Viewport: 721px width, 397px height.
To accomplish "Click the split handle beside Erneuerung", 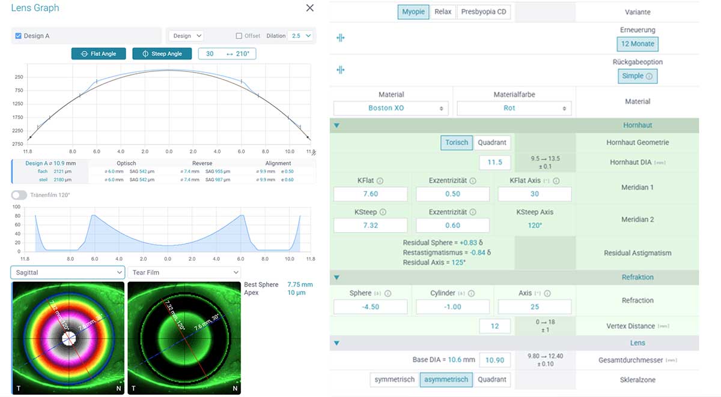I will click(341, 37).
